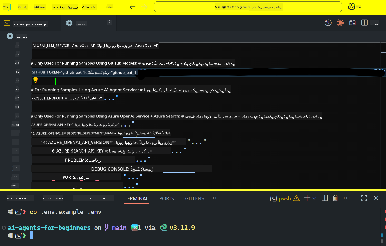
Task: Open terminal more actions ellipsis
Action: 347,198
